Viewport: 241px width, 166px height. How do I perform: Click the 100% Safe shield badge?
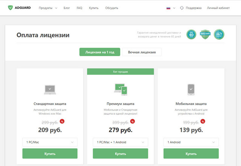tap(204, 35)
